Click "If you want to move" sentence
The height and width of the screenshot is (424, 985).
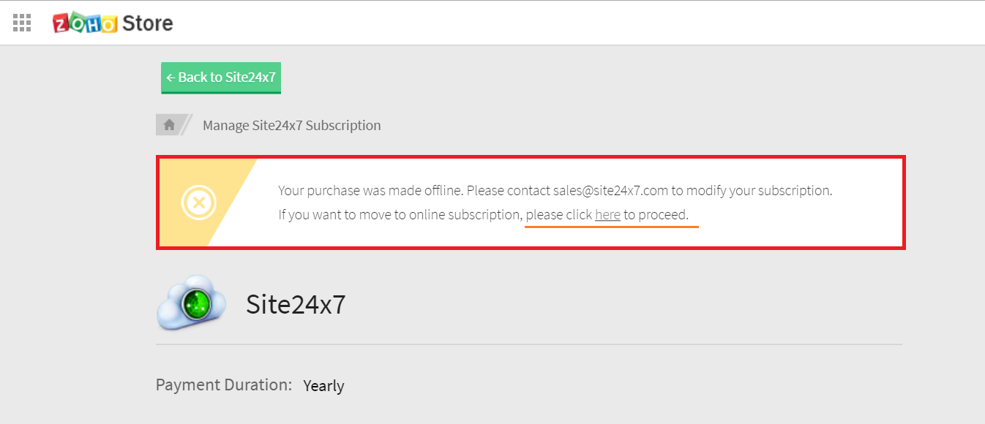[400, 215]
